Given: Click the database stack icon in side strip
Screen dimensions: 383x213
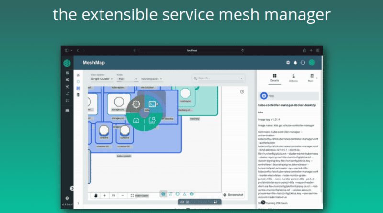Looking at the screenshot, I should pyautogui.click(x=78, y=95).
